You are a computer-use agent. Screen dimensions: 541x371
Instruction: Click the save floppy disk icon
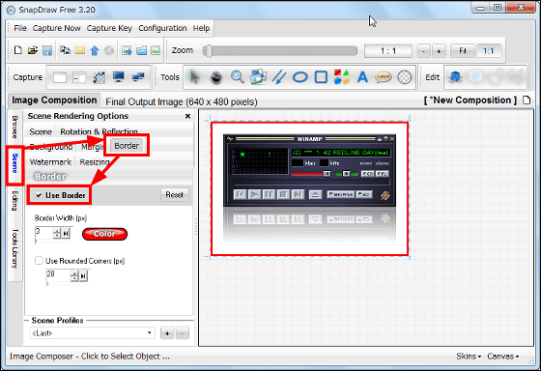[x=47, y=51]
